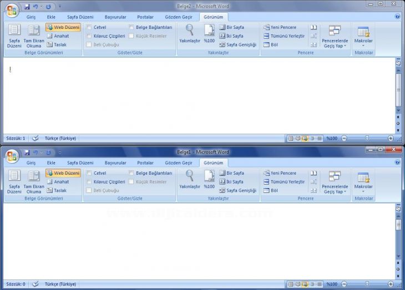Viewport: 405px width, 290px height.
Task: Click Office button in Belge2 window
Action: [x=12, y=11]
